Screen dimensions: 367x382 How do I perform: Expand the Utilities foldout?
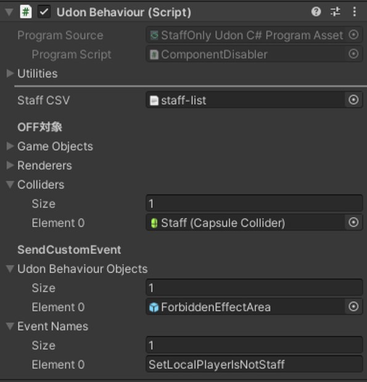pos(10,73)
